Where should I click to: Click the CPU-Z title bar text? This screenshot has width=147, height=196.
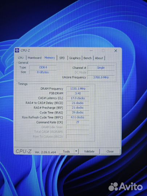click(25, 50)
